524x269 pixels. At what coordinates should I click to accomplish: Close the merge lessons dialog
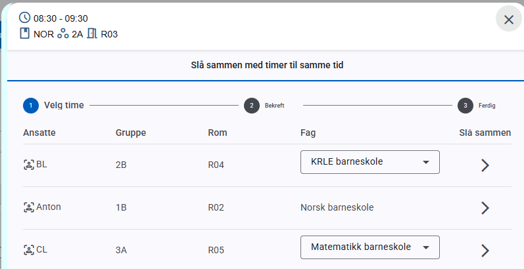(x=509, y=20)
